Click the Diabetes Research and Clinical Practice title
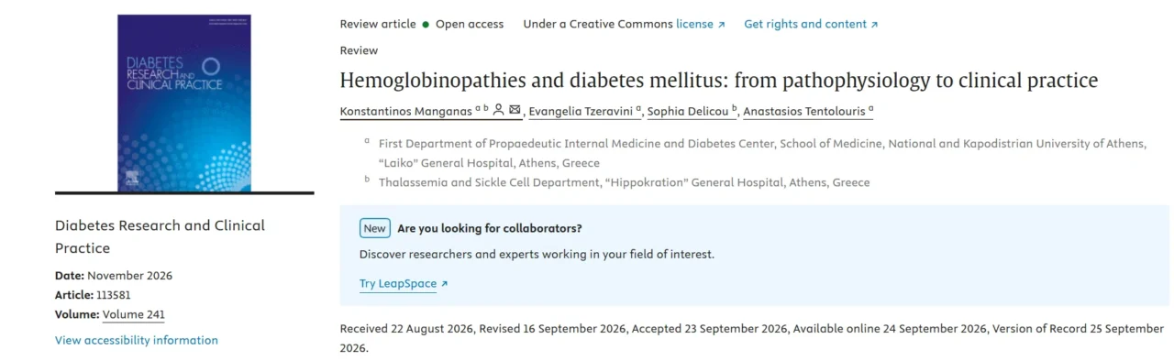Screen dimensions: 1174x361 coord(160,236)
